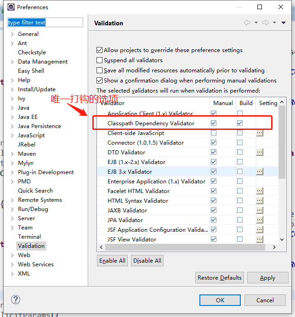The height and width of the screenshot is (317, 295).
Task: Expand the Web Services tree node
Action: click(12, 264)
